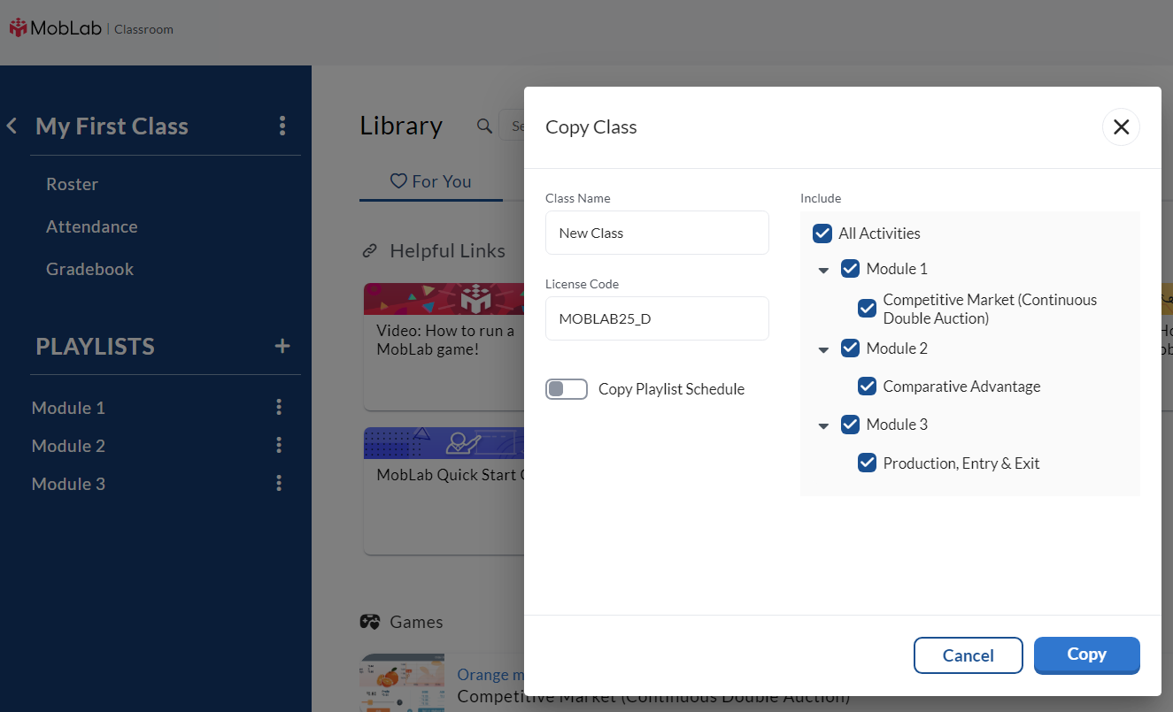This screenshot has width=1173, height=712.
Task: Uncheck the Comparative Advantage checkbox
Action: (x=868, y=387)
